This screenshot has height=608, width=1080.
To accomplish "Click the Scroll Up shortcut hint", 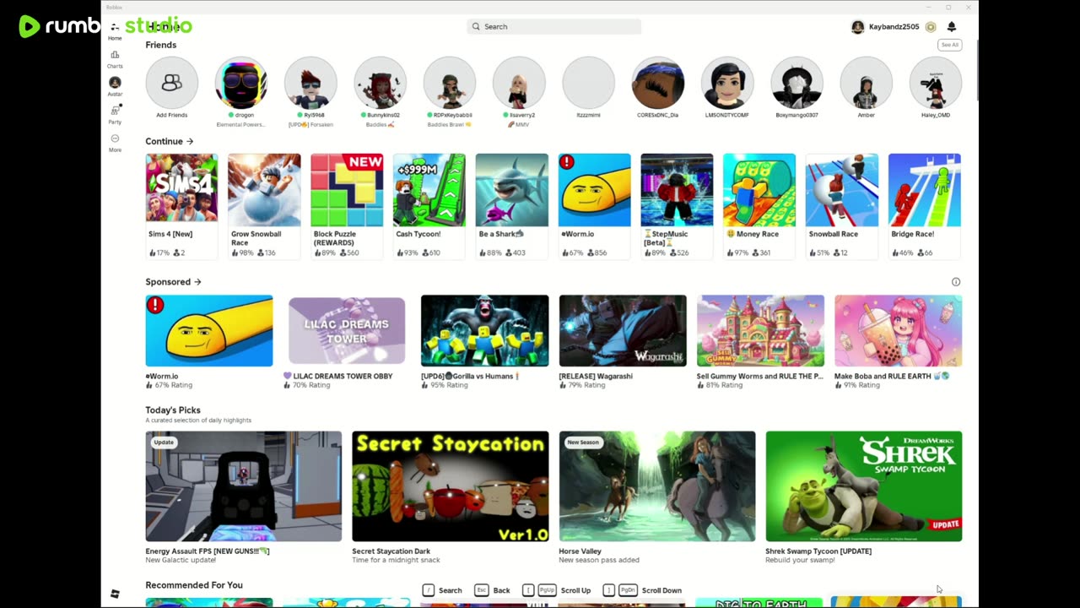I will (556, 590).
